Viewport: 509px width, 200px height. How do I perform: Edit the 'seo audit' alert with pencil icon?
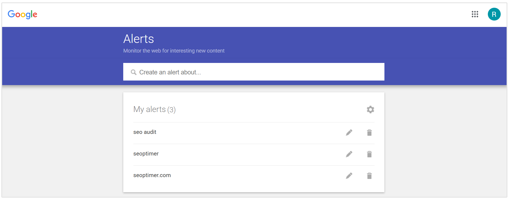349,132
